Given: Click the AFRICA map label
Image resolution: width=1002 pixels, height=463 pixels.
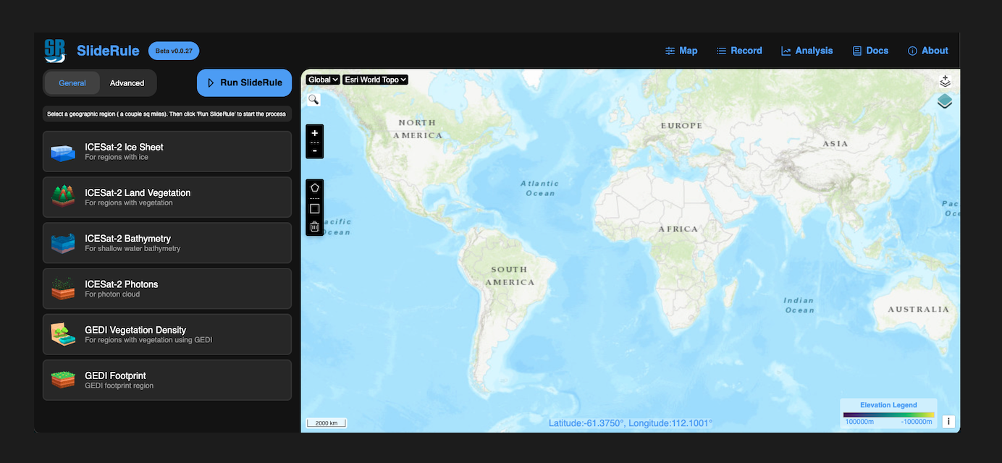Looking at the screenshot, I should [x=678, y=229].
